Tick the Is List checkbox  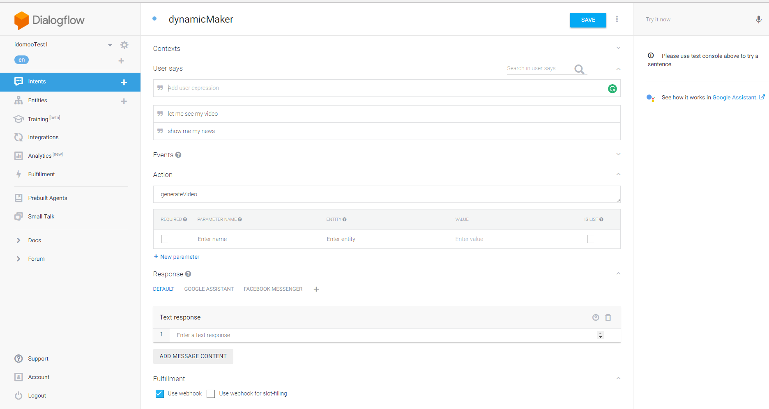click(591, 239)
